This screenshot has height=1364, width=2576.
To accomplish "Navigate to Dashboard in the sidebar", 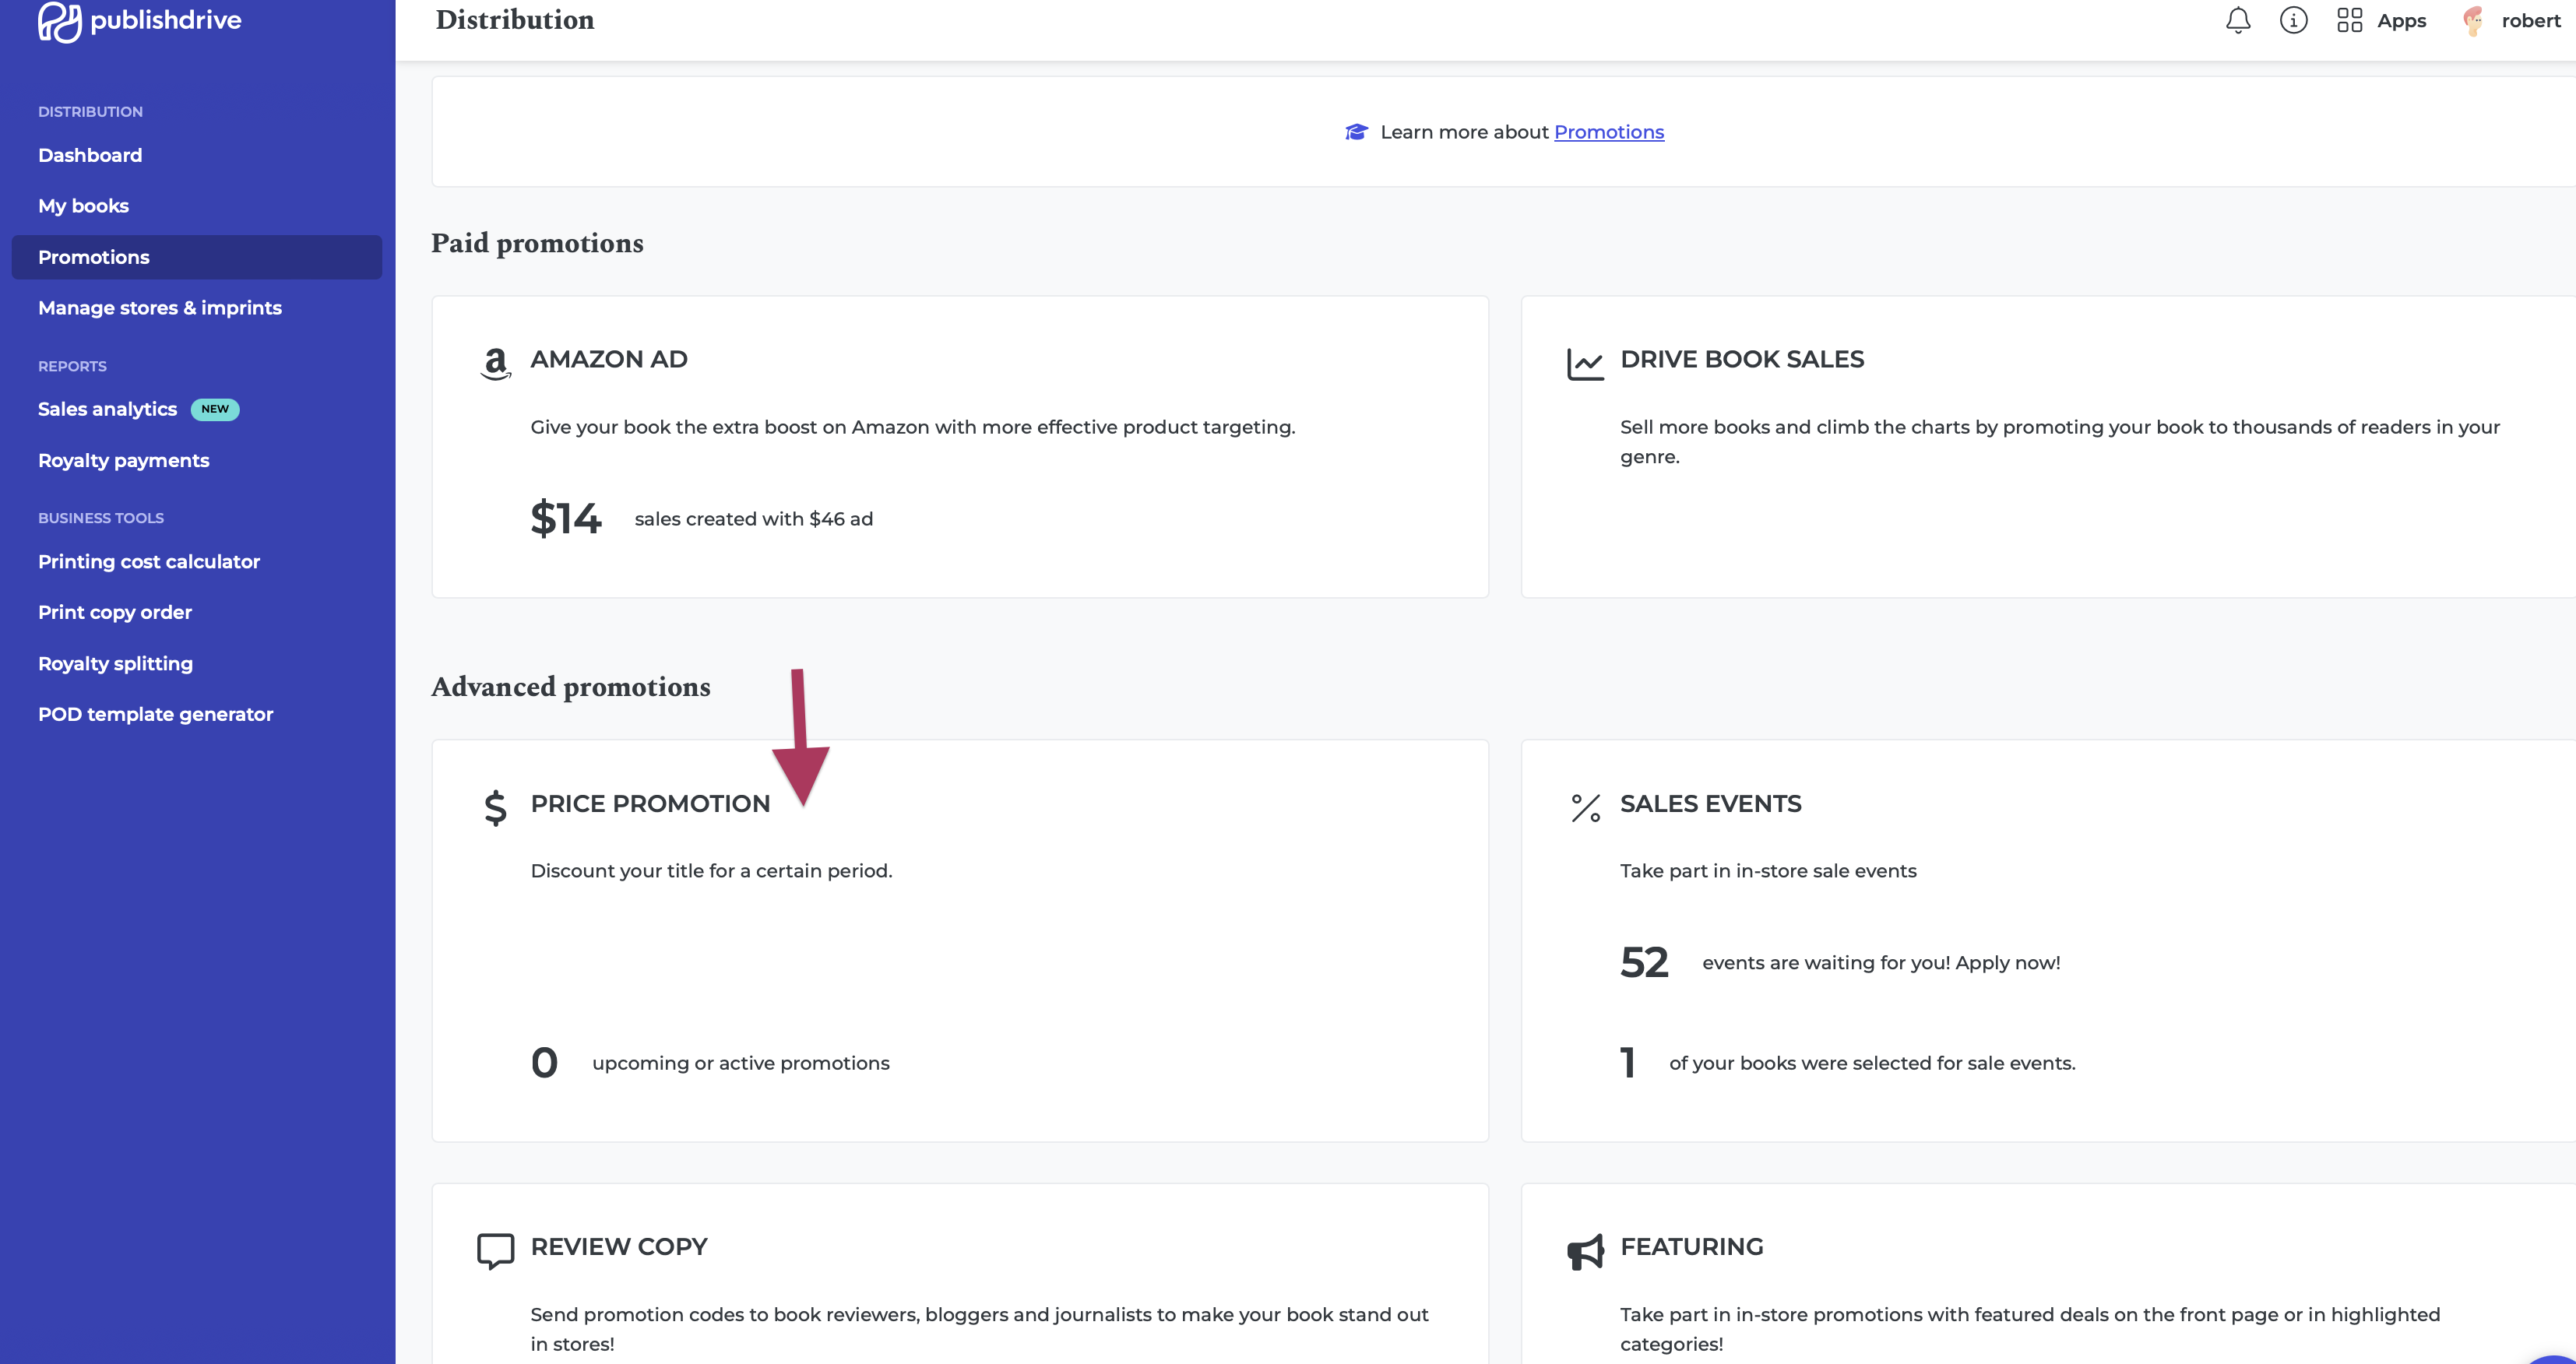I will pos(90,155).
